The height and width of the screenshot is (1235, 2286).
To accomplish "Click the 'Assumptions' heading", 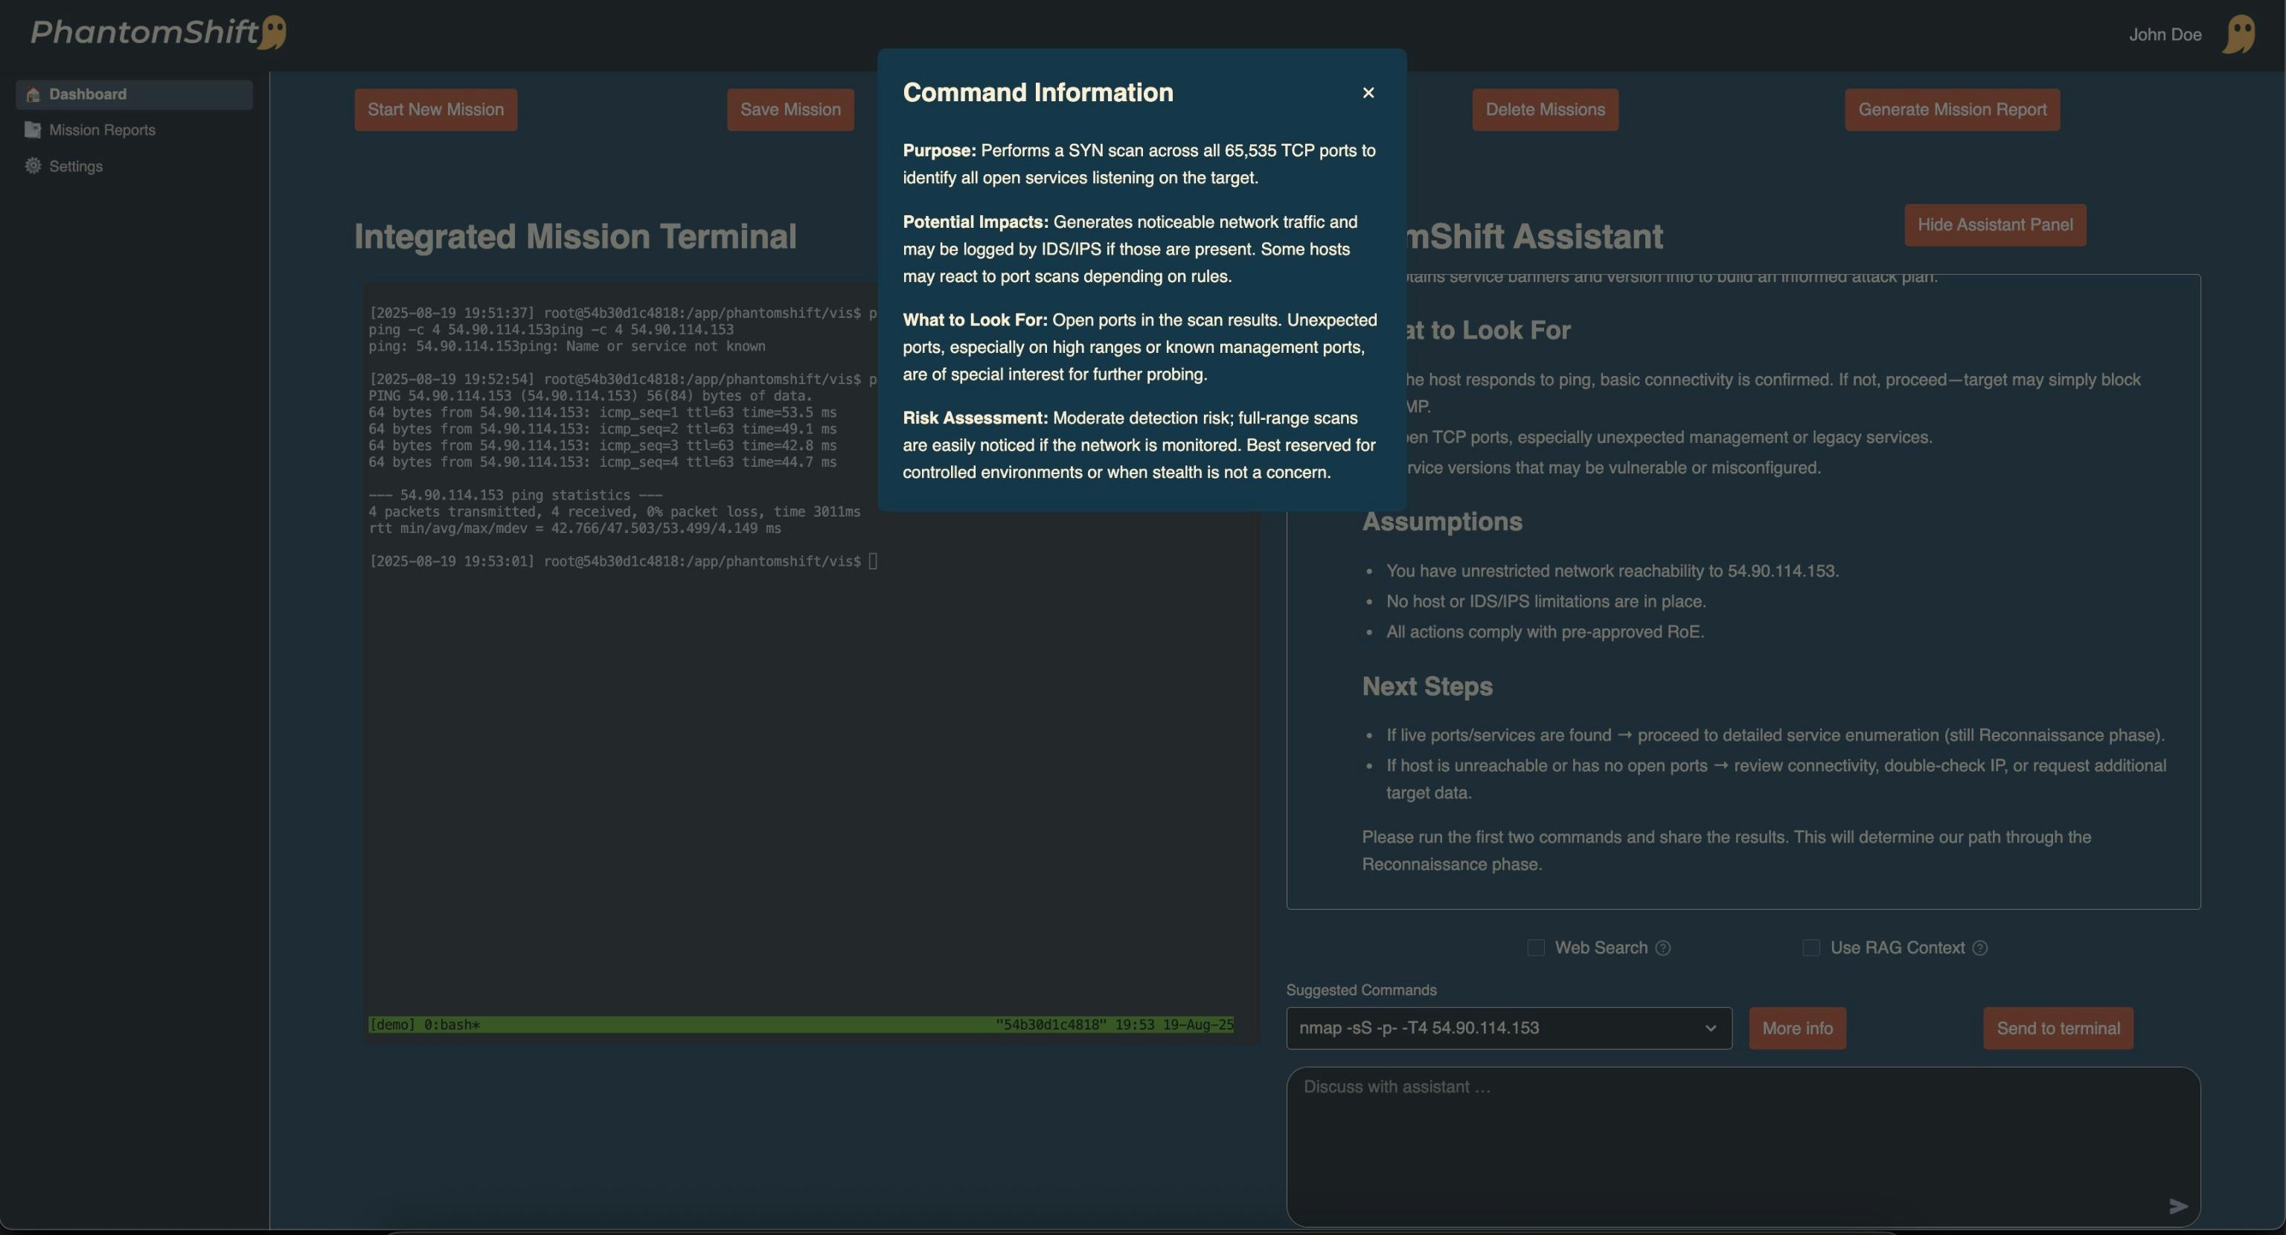I will click(1442, 522).
